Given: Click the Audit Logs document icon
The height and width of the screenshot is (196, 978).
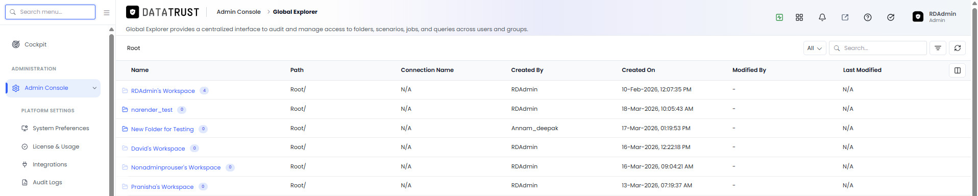Looking at the screenshot, I should [25, 182].
